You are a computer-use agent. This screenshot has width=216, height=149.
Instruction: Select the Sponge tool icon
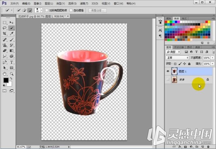click(12, 56)
